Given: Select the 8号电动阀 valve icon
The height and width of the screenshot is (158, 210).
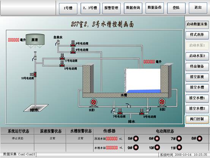Looking at the screenshot, I should point(142,112).
